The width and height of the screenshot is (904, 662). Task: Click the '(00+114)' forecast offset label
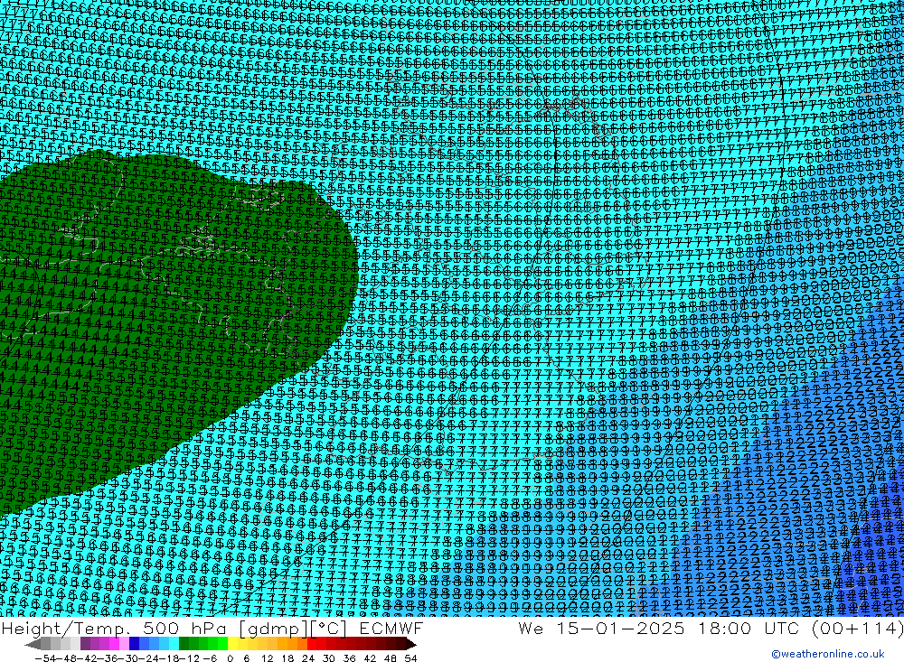(x=857, y=628)
